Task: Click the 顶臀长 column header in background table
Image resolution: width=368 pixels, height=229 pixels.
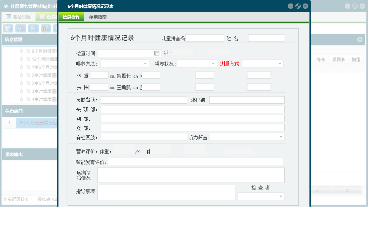Action: [339, 60]
